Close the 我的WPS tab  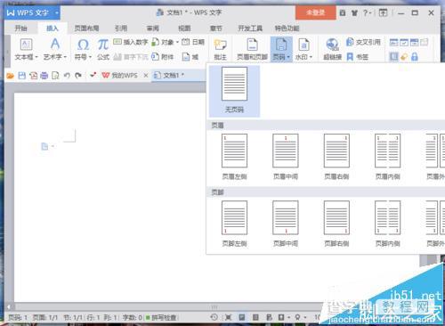point(146,76)
